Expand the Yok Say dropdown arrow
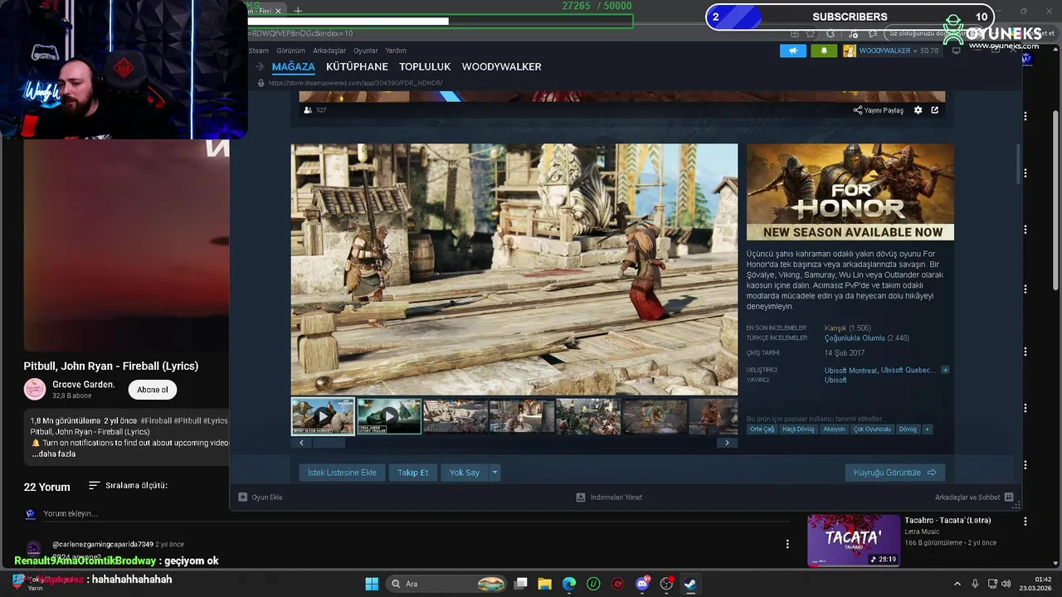 (494, 473)
